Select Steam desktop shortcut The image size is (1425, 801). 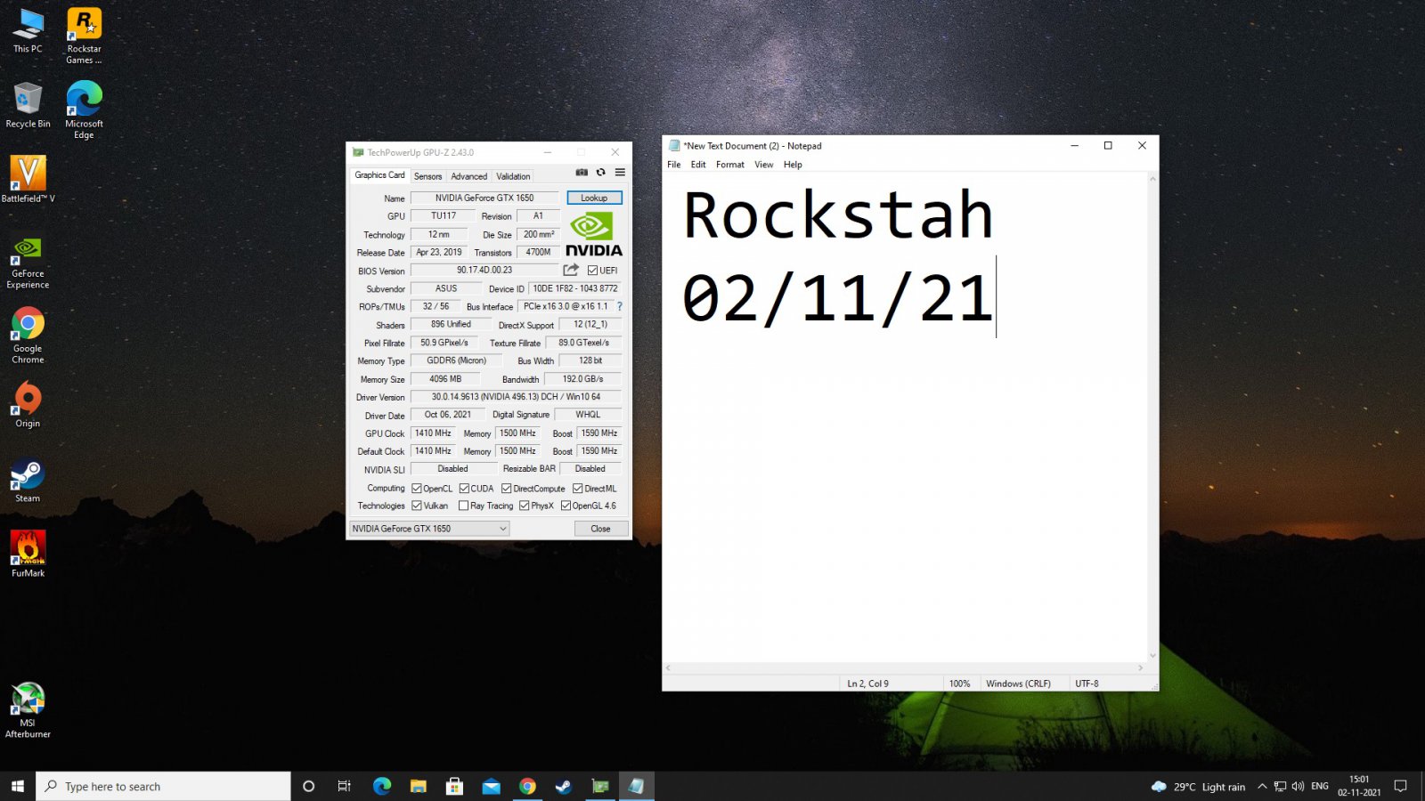click(28, 480)
